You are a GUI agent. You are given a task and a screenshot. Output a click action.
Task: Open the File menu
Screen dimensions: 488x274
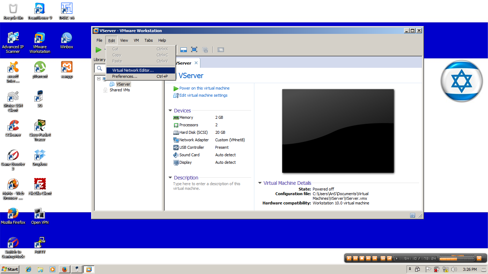click(x=99, y=40)
